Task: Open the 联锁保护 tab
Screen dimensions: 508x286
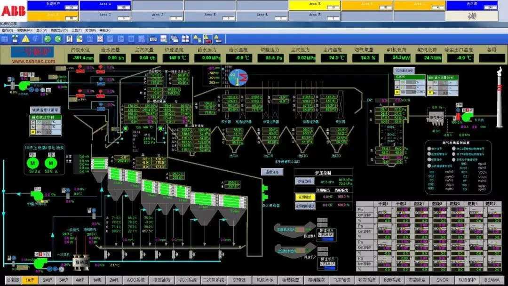Action: click(x=467, y=280)
